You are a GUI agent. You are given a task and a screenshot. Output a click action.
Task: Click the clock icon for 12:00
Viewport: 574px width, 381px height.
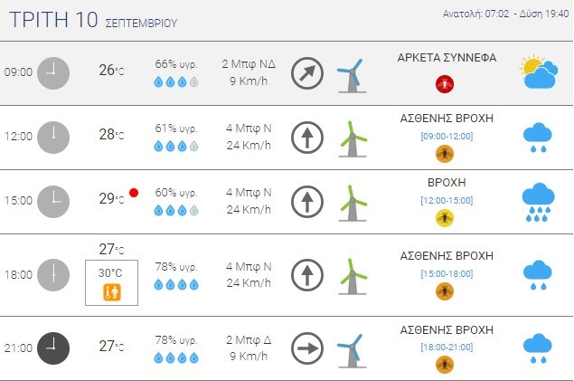[x=53, y=137]
